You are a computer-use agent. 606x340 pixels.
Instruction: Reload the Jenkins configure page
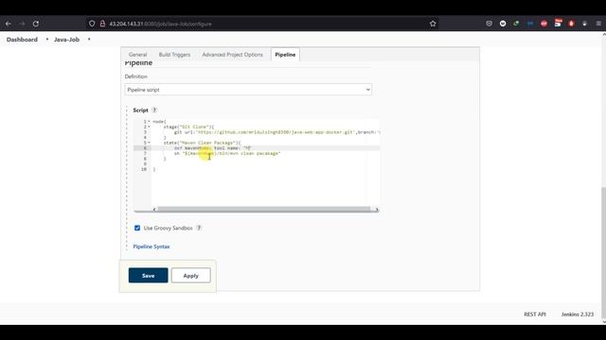point(36,24)
